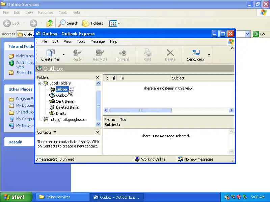The width and height of the screenshot is (270, 202).
Task: Sort by the priority column header
Action: (x=107, y=78)
